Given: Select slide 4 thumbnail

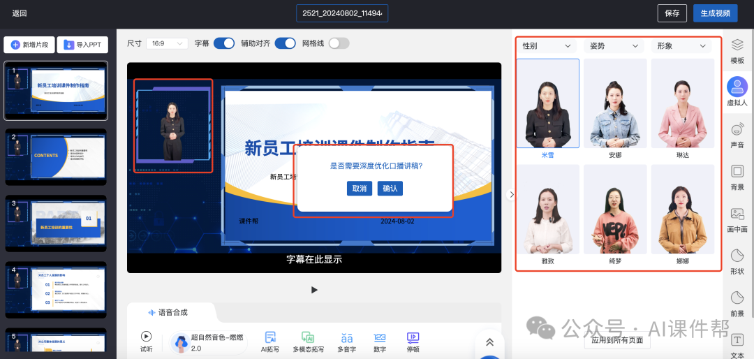Looking at the screenshot, I should pos(57,290).
